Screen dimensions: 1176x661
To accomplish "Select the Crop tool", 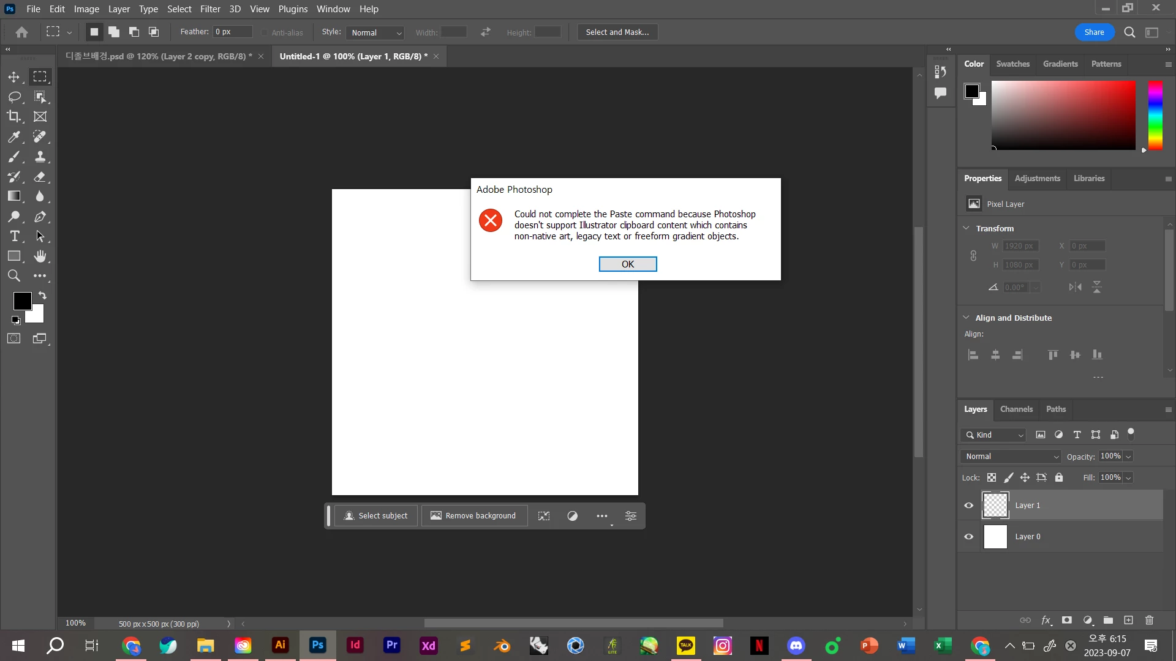I will (x=13, y=116).
